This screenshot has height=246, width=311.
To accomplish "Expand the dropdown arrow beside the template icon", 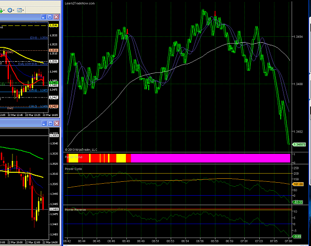I will tap(23, 10).
